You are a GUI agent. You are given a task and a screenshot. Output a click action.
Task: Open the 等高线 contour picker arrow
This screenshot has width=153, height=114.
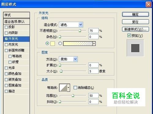[69, 88]
